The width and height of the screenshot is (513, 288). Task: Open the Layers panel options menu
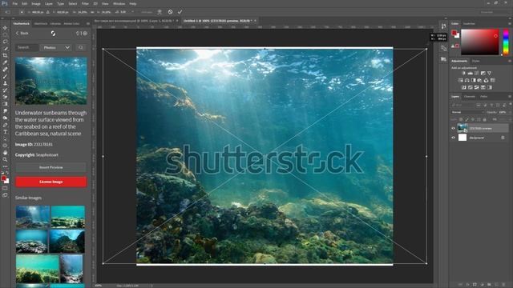(x=510, y=97)
